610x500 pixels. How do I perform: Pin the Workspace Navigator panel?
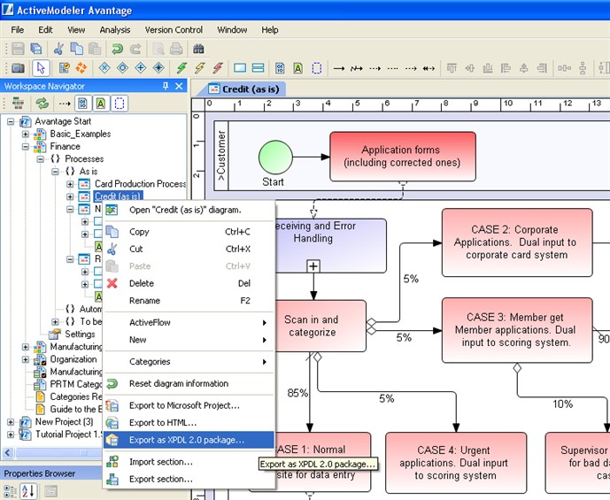click(166, 86)
